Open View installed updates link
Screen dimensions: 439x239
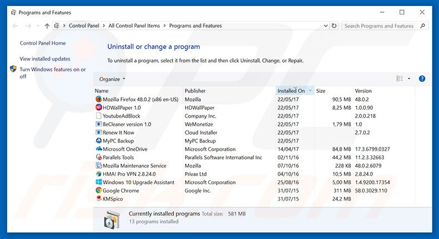click(45, 59)
